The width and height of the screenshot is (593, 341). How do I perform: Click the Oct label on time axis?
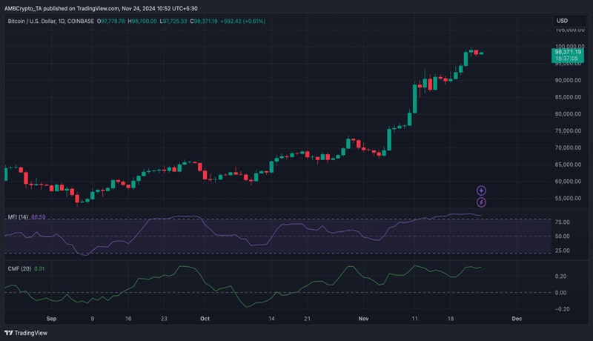(205, 319)
